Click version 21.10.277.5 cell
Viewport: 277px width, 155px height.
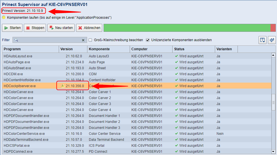[x=75, y=152]
